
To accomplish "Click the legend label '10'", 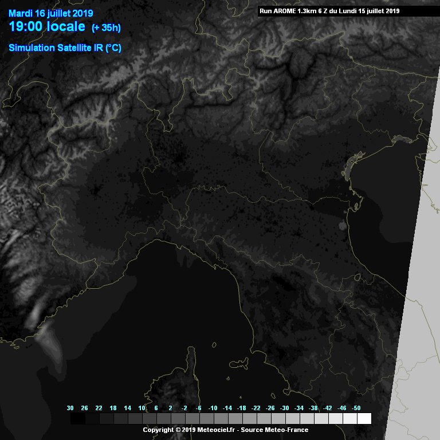I will click(142, 408).
